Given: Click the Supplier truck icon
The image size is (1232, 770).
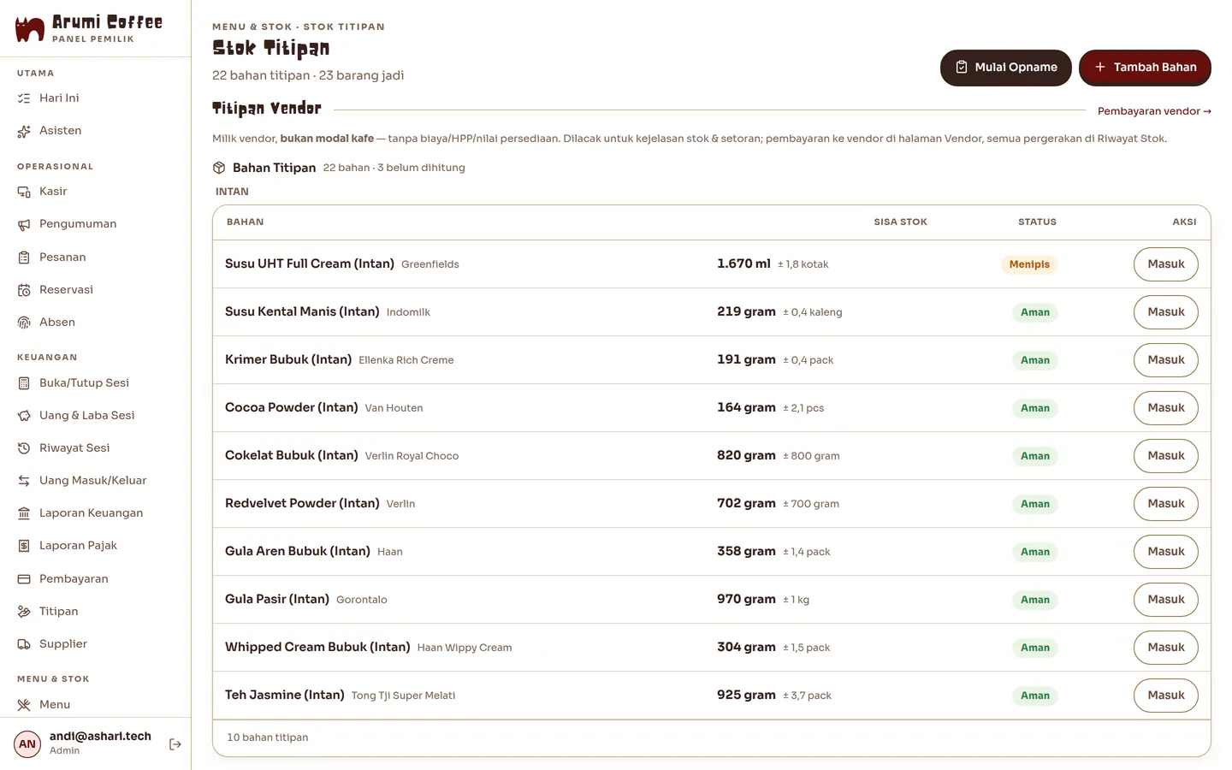Looking at the screenshot, I should coord(24,644).
